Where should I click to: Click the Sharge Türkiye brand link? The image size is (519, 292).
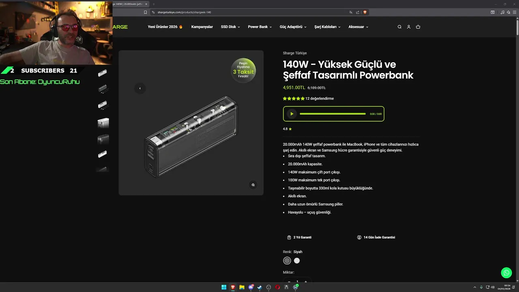click(295, 53)
